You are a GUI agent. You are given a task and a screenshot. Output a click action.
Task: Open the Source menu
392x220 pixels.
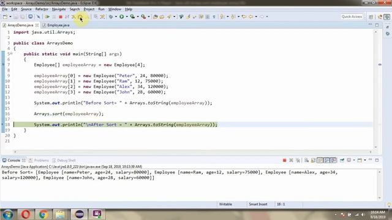pyautogui.click(x=26, y=9)
